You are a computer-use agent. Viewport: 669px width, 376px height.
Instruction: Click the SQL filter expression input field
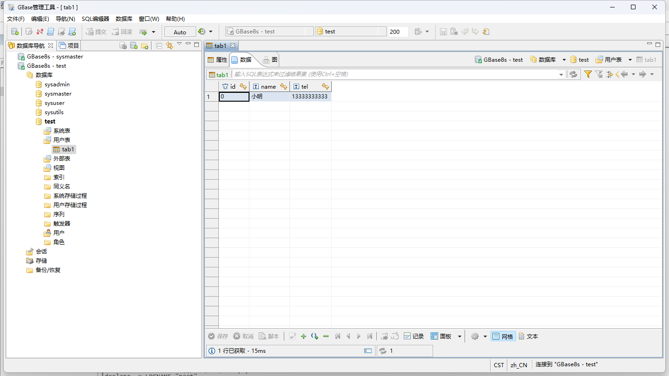[x=395, y=74]
